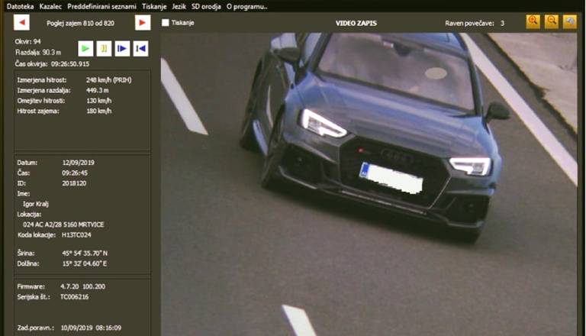586x336 pixels.
Task: Go to the previous capture with the left red arrow
Action: [x=21, y=23]
